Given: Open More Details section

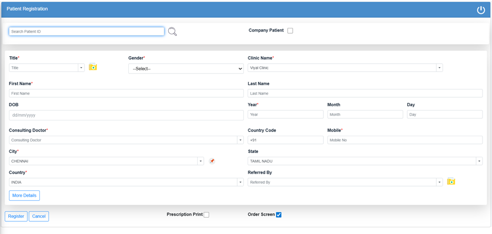Looking at the screenshot, I should coord(24,196).
